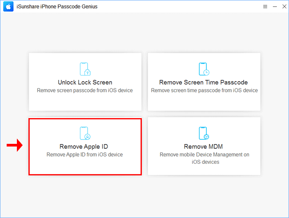The height and width of the screenshot is (218, 289).
Task: Open the hamburger menu in title bar
Action: click(x=265, y=7)
